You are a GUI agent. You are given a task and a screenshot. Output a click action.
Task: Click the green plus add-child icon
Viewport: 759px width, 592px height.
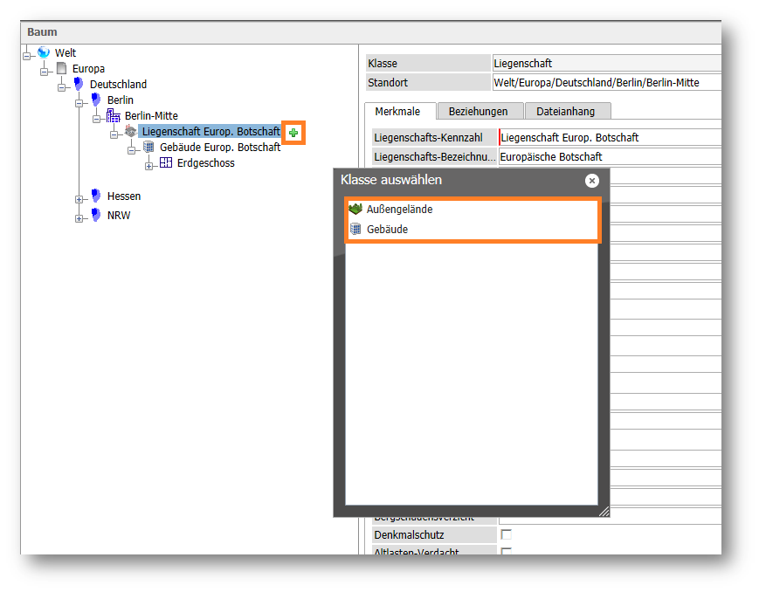tap(293, 132)
